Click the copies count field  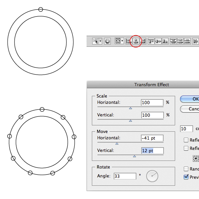186,129
